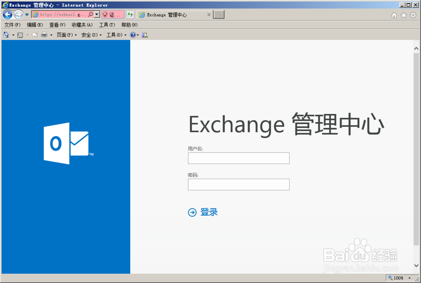
Task: Open the 收藏夹(A) menu
Action: coord(82,25)
